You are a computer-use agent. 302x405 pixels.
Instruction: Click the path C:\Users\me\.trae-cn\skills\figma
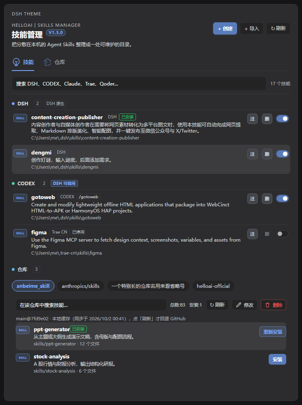[67, 253]
